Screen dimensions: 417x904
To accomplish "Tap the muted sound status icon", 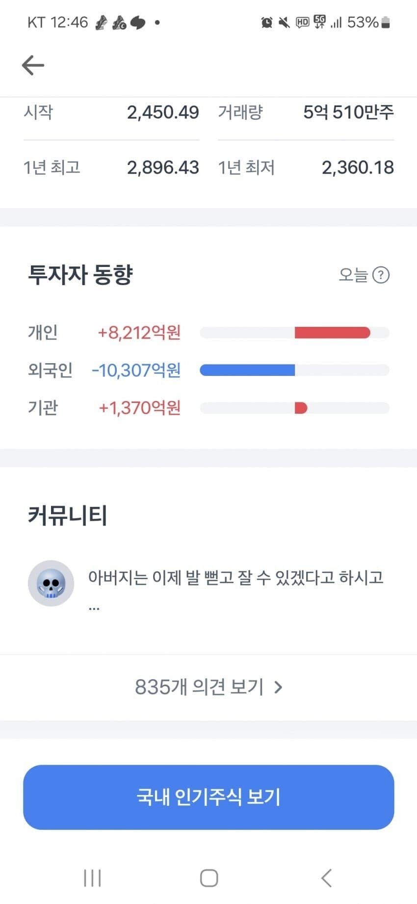I will coord(284,22).
